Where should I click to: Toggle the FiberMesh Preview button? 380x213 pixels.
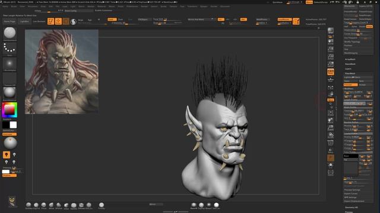pyautogui.click(x=350, y=85)
